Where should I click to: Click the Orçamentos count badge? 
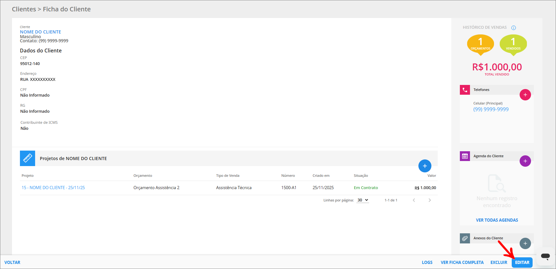[x=480, y=45]
